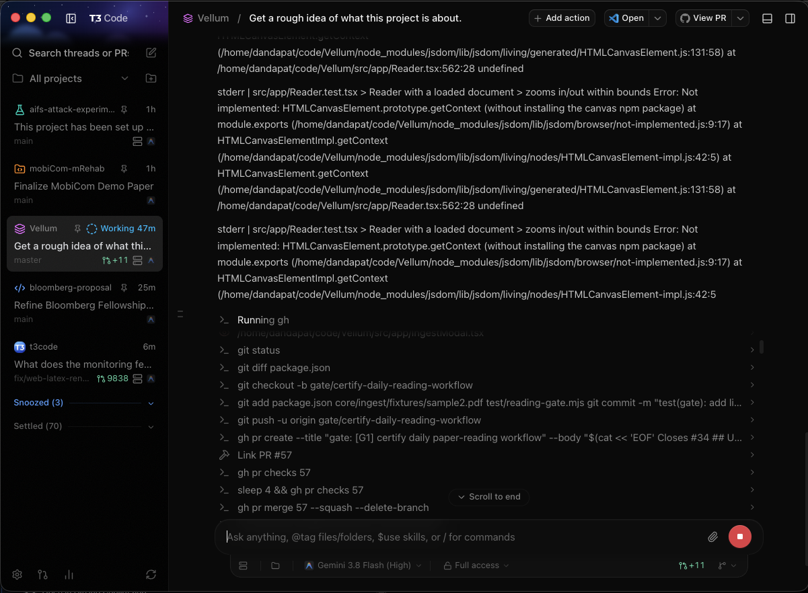The image size is (808, 593).
Task: Click the Working 47m status on Vellum
Action: tap(121, 229)
